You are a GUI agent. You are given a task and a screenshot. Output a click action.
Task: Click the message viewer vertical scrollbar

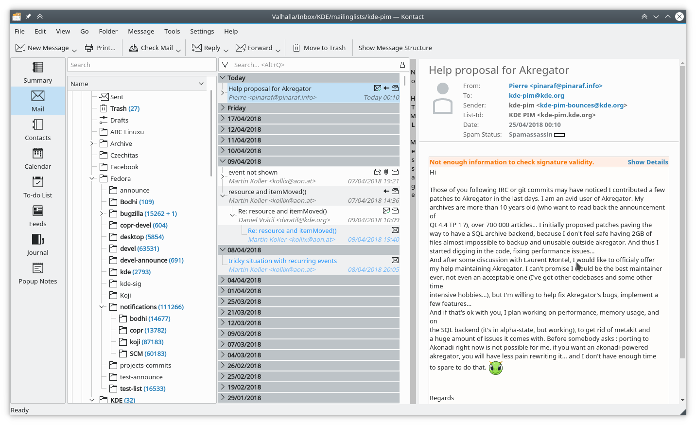(682, 212)
